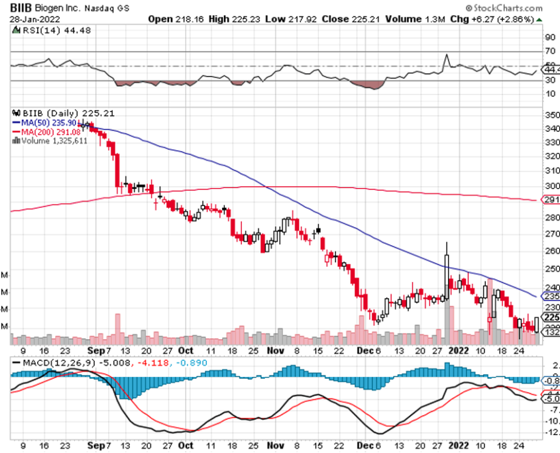The image size is (560, 453).
Task: Click the BIIB ticker symbol in the header
Action: [21, 7]
